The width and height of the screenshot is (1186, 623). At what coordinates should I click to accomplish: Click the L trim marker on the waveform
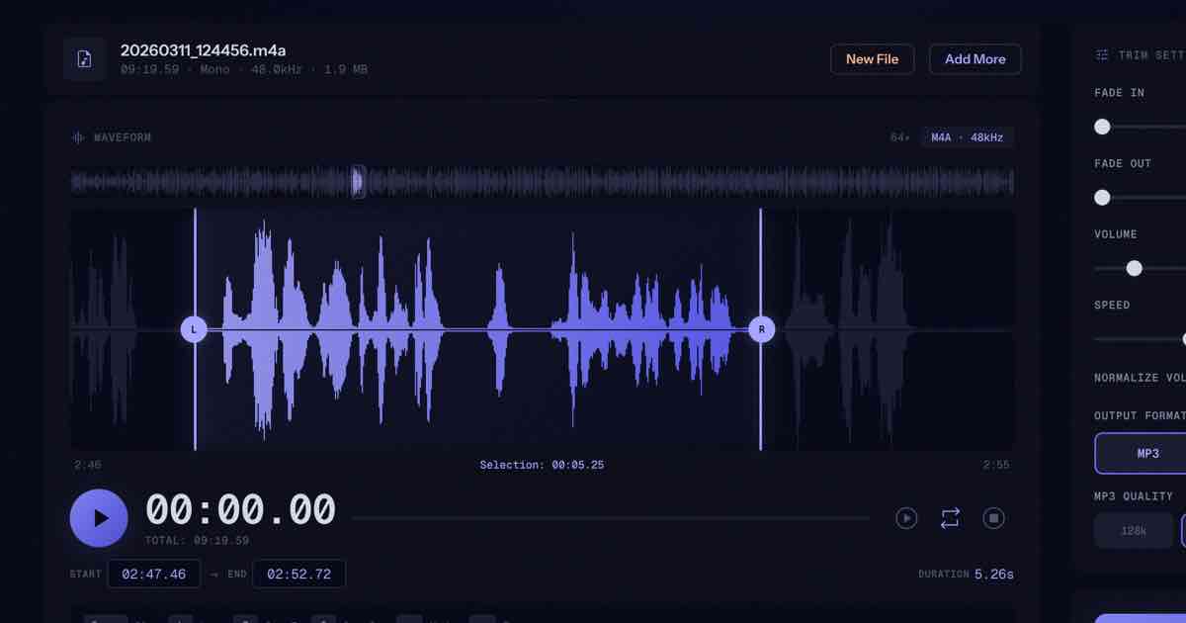194,328
